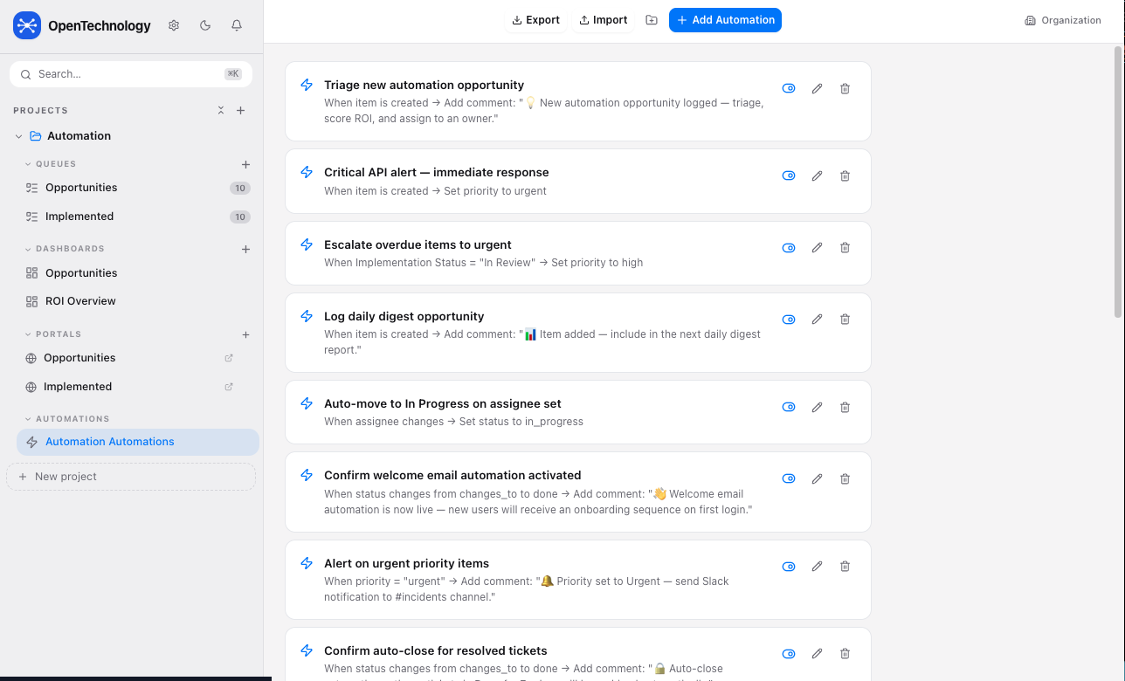Delete the Critical API alert automation
Viewport: 1125px width, 681px height.
click(845, 175)
